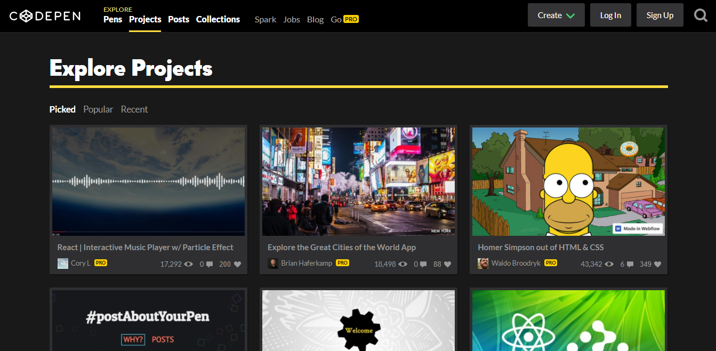Click PRO badge beside Cory L
The image size is (716, 351).
click(101, 263)
